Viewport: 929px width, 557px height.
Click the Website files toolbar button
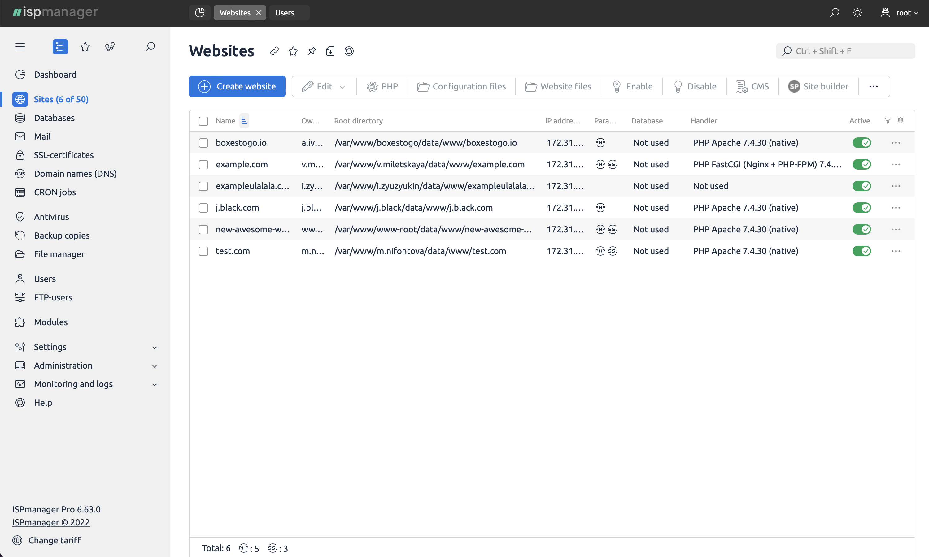tap(558, 86)
